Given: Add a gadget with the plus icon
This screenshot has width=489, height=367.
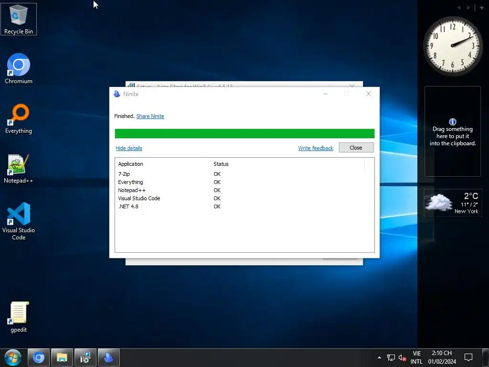Looking at the screenshot, I should 481,8.
